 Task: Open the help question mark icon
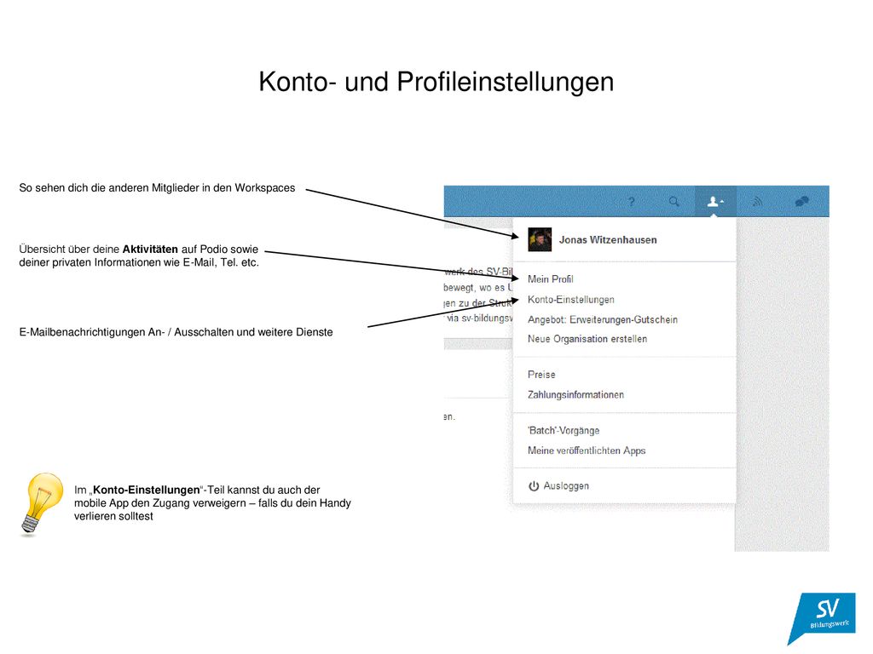pos(632,202)
